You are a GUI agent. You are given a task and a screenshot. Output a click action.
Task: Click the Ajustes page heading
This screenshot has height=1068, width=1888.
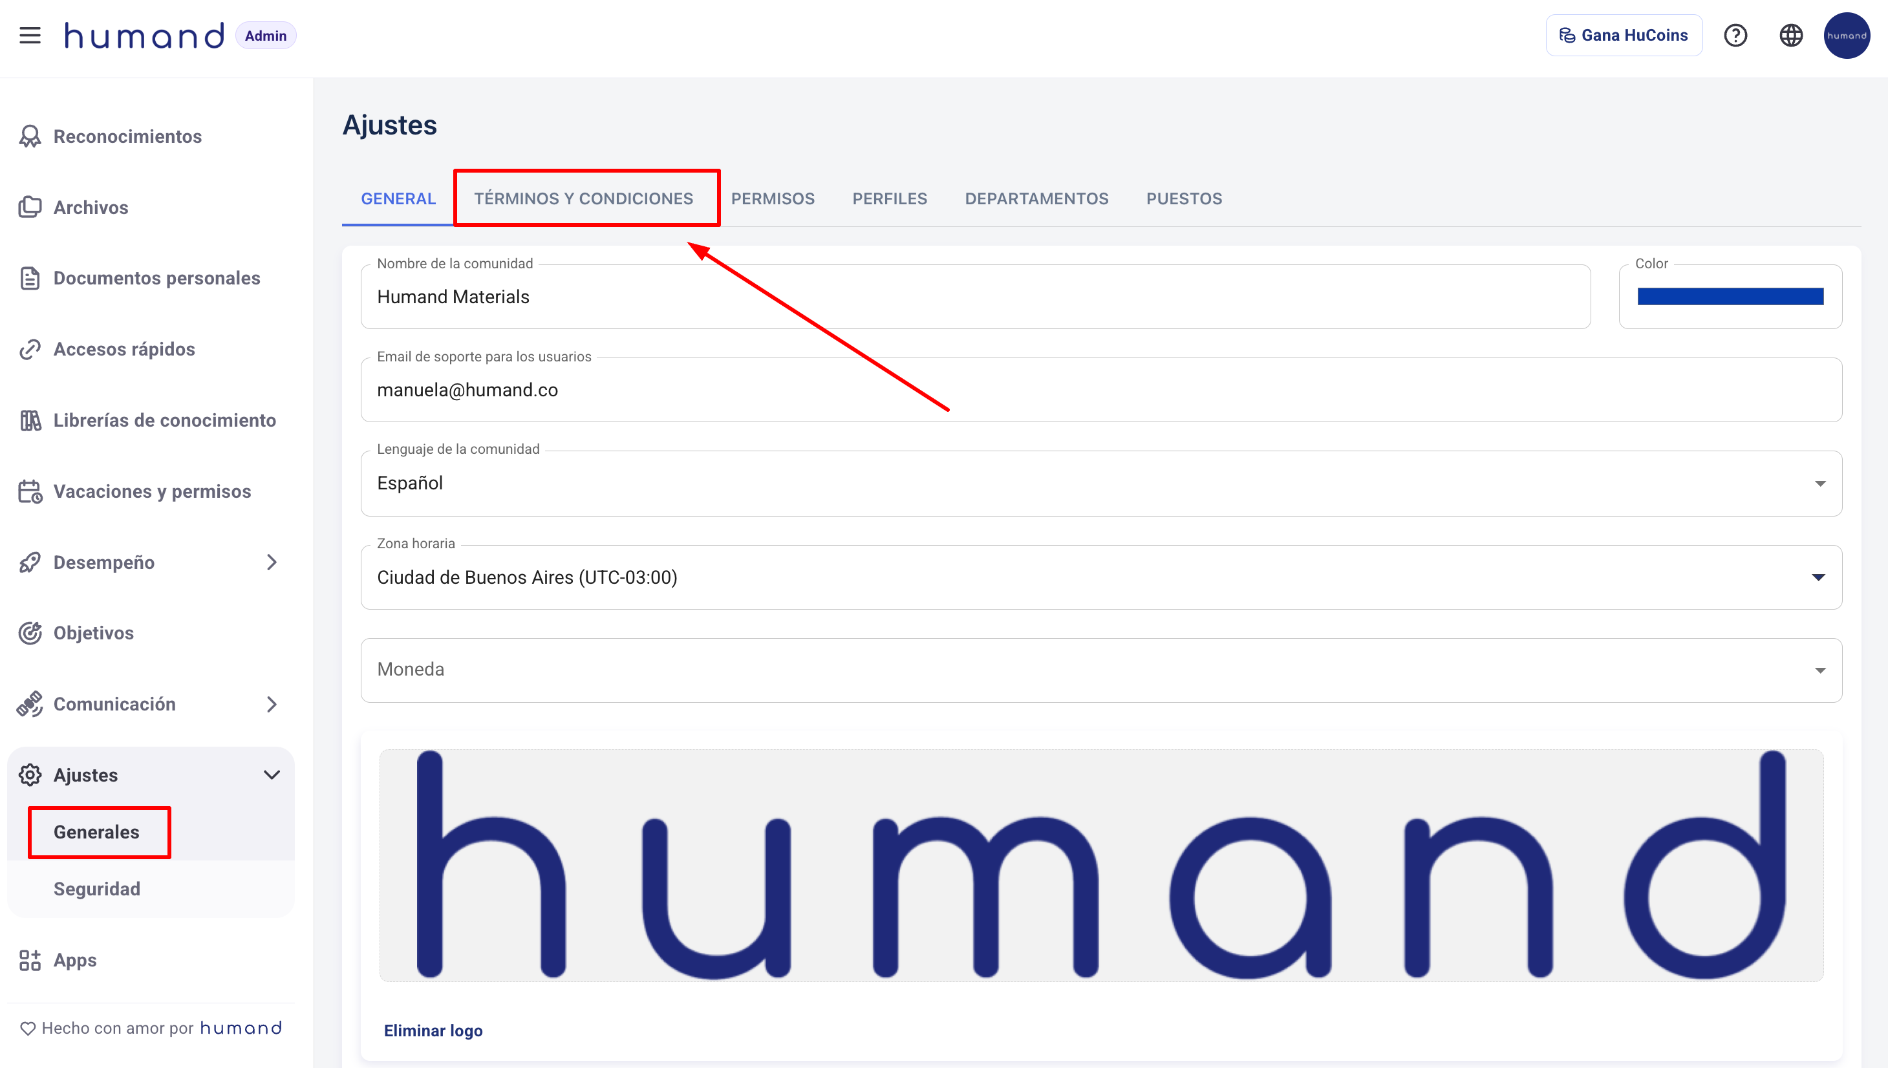[389, 125]
